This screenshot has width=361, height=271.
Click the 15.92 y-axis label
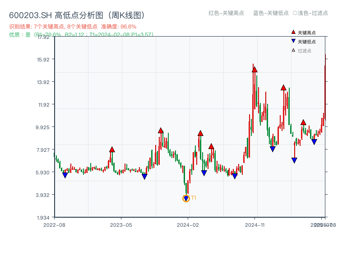[x=43, y=60]
